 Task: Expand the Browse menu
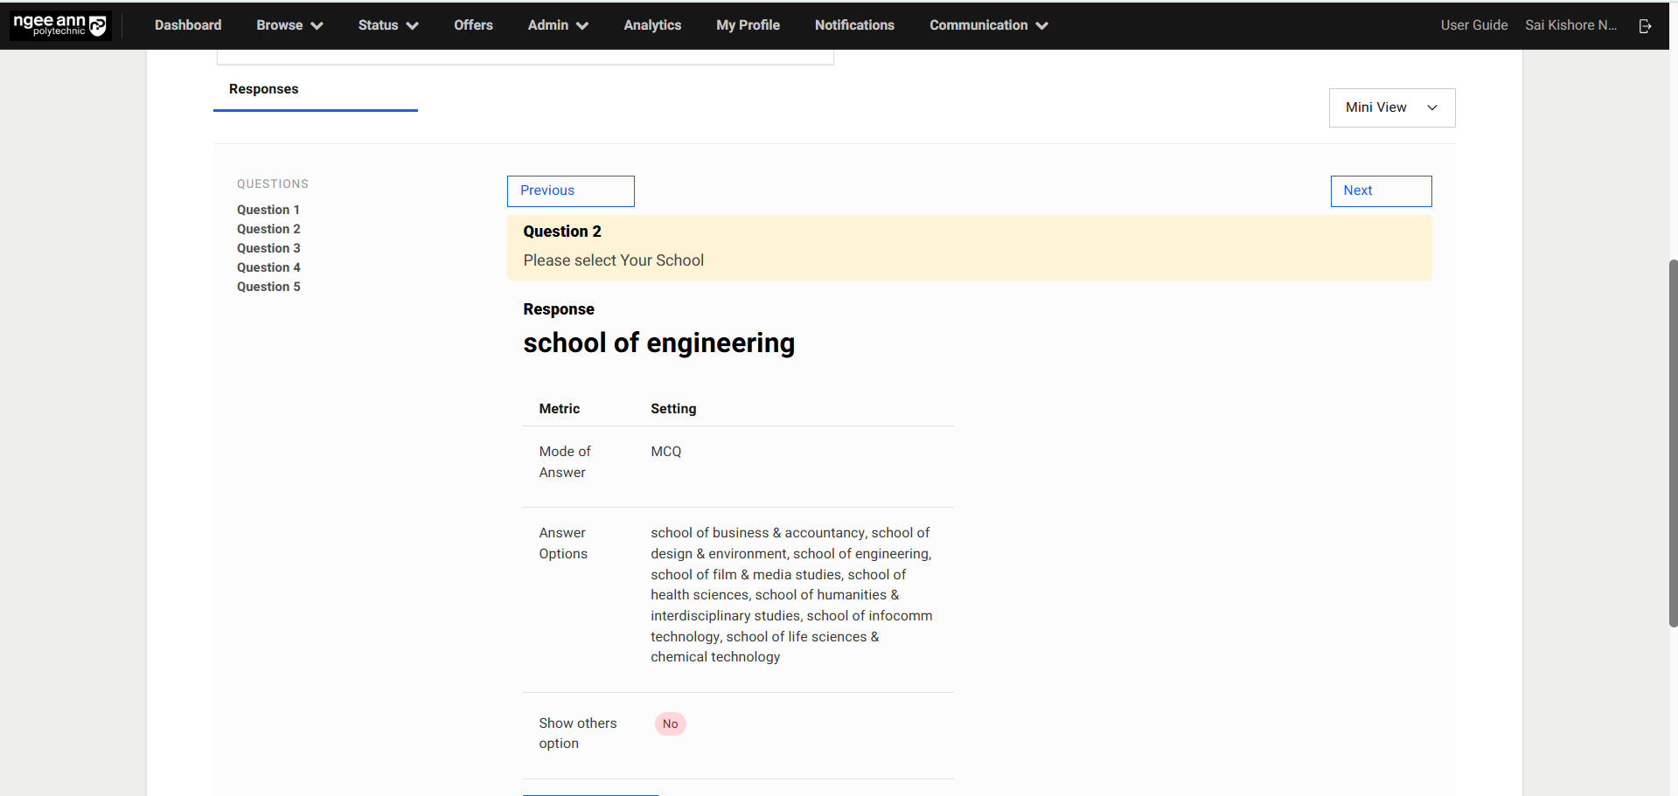pos(289,25)
